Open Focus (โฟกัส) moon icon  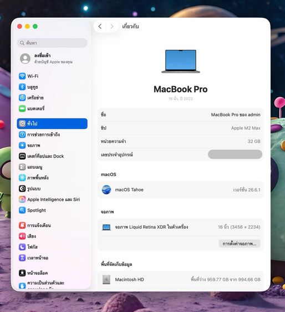tap(22, 247)
